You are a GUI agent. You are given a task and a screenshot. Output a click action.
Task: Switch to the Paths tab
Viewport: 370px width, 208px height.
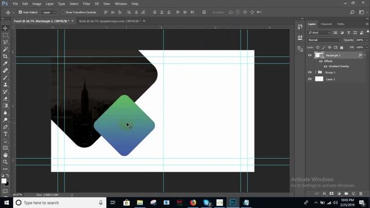point(341,24)
